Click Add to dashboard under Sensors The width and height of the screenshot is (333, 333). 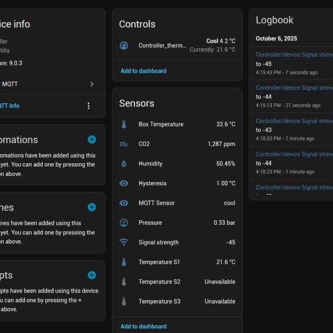pos(144,326)
